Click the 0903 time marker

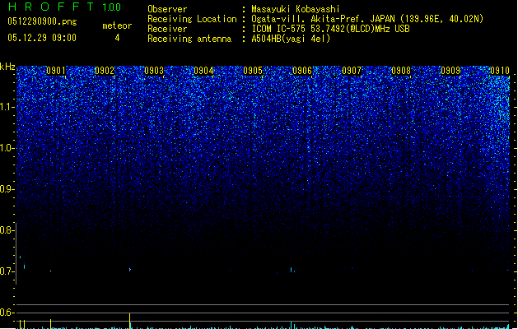coord(154,71)
